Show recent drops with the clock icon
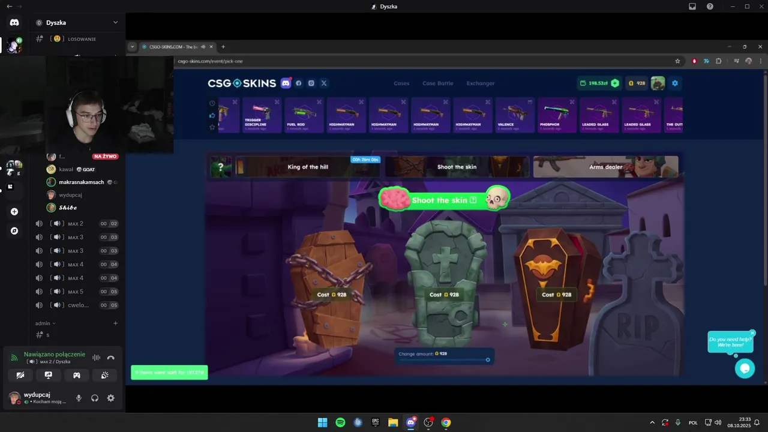The width and height of the screenshot is (768, 432). (212, 103)
